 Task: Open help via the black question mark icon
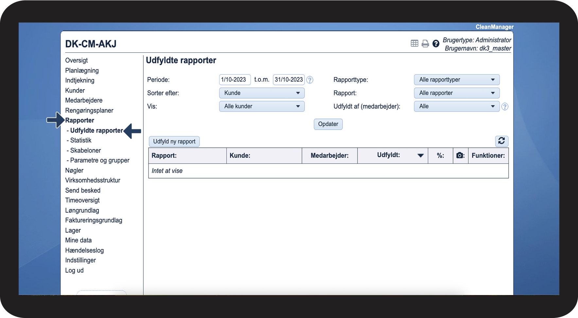pyautogui.click(x=436, y=44)
